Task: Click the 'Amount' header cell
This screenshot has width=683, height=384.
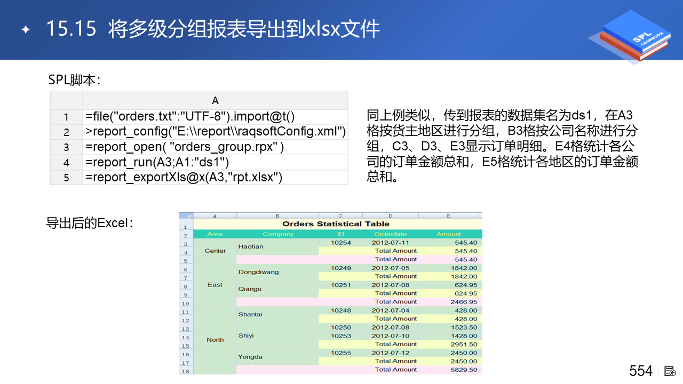Action: [x=449, y=234]
